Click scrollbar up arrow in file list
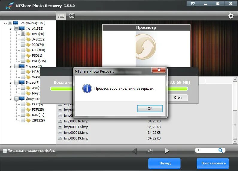Screen dimensions: 238x171 235,79
